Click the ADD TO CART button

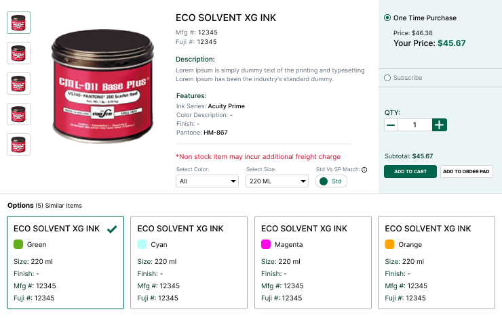coord(410,171)
